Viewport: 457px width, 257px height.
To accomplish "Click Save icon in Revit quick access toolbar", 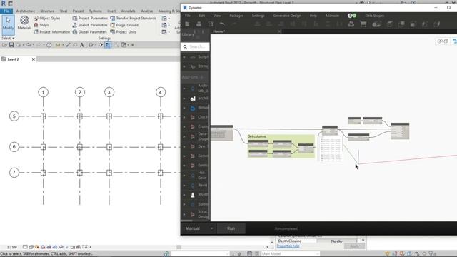I will (11, 45).
